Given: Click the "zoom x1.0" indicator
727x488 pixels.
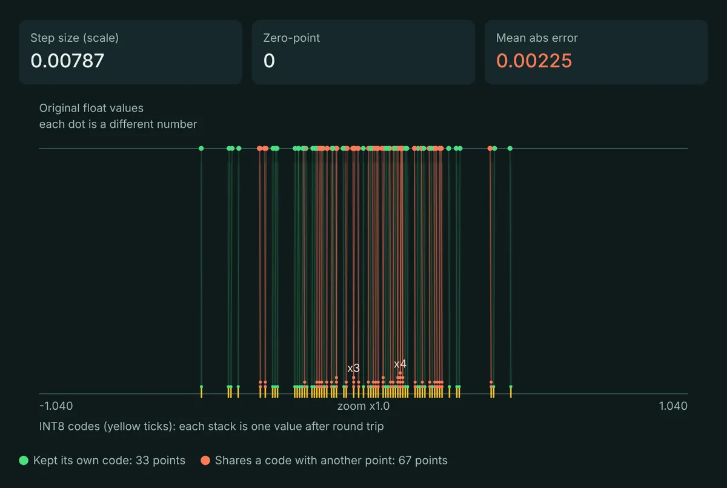Looking at the screenshot, I should pyautogui.click(x=363, y=406).
